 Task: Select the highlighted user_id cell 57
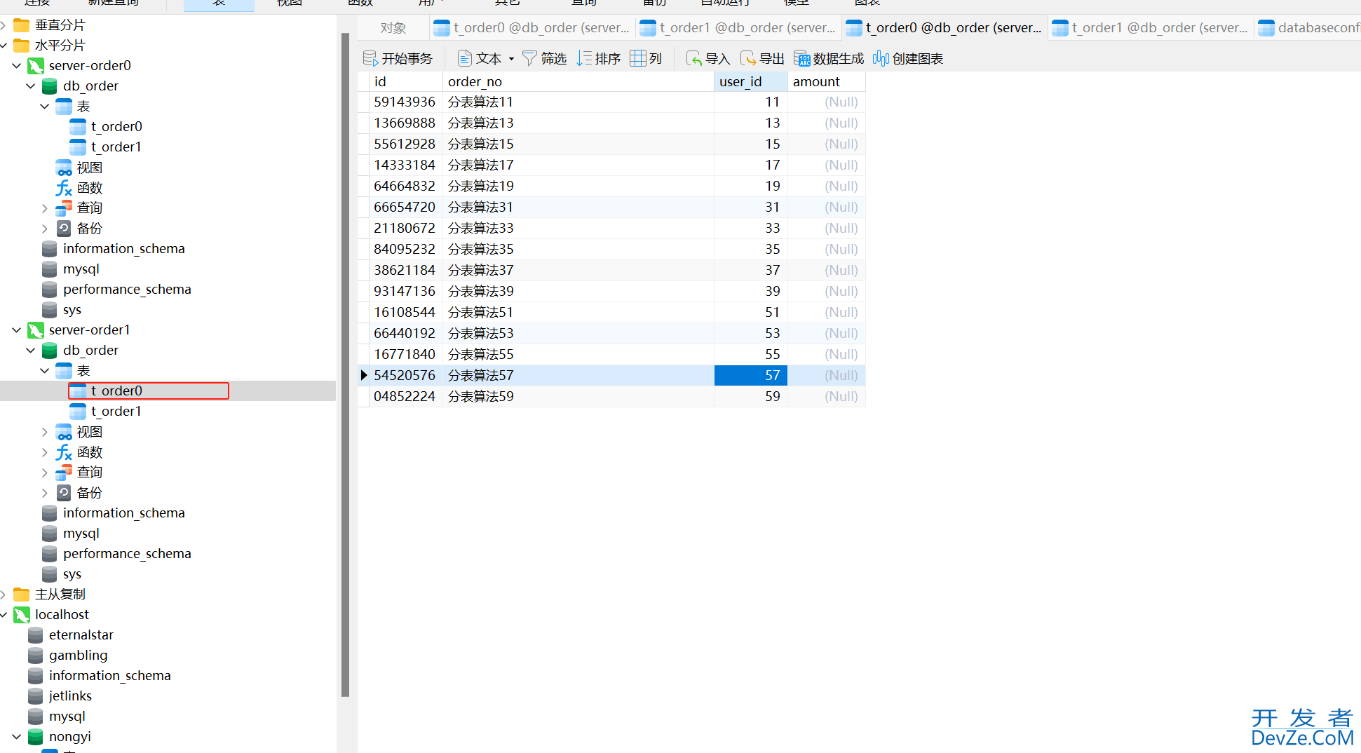(751, 376)
